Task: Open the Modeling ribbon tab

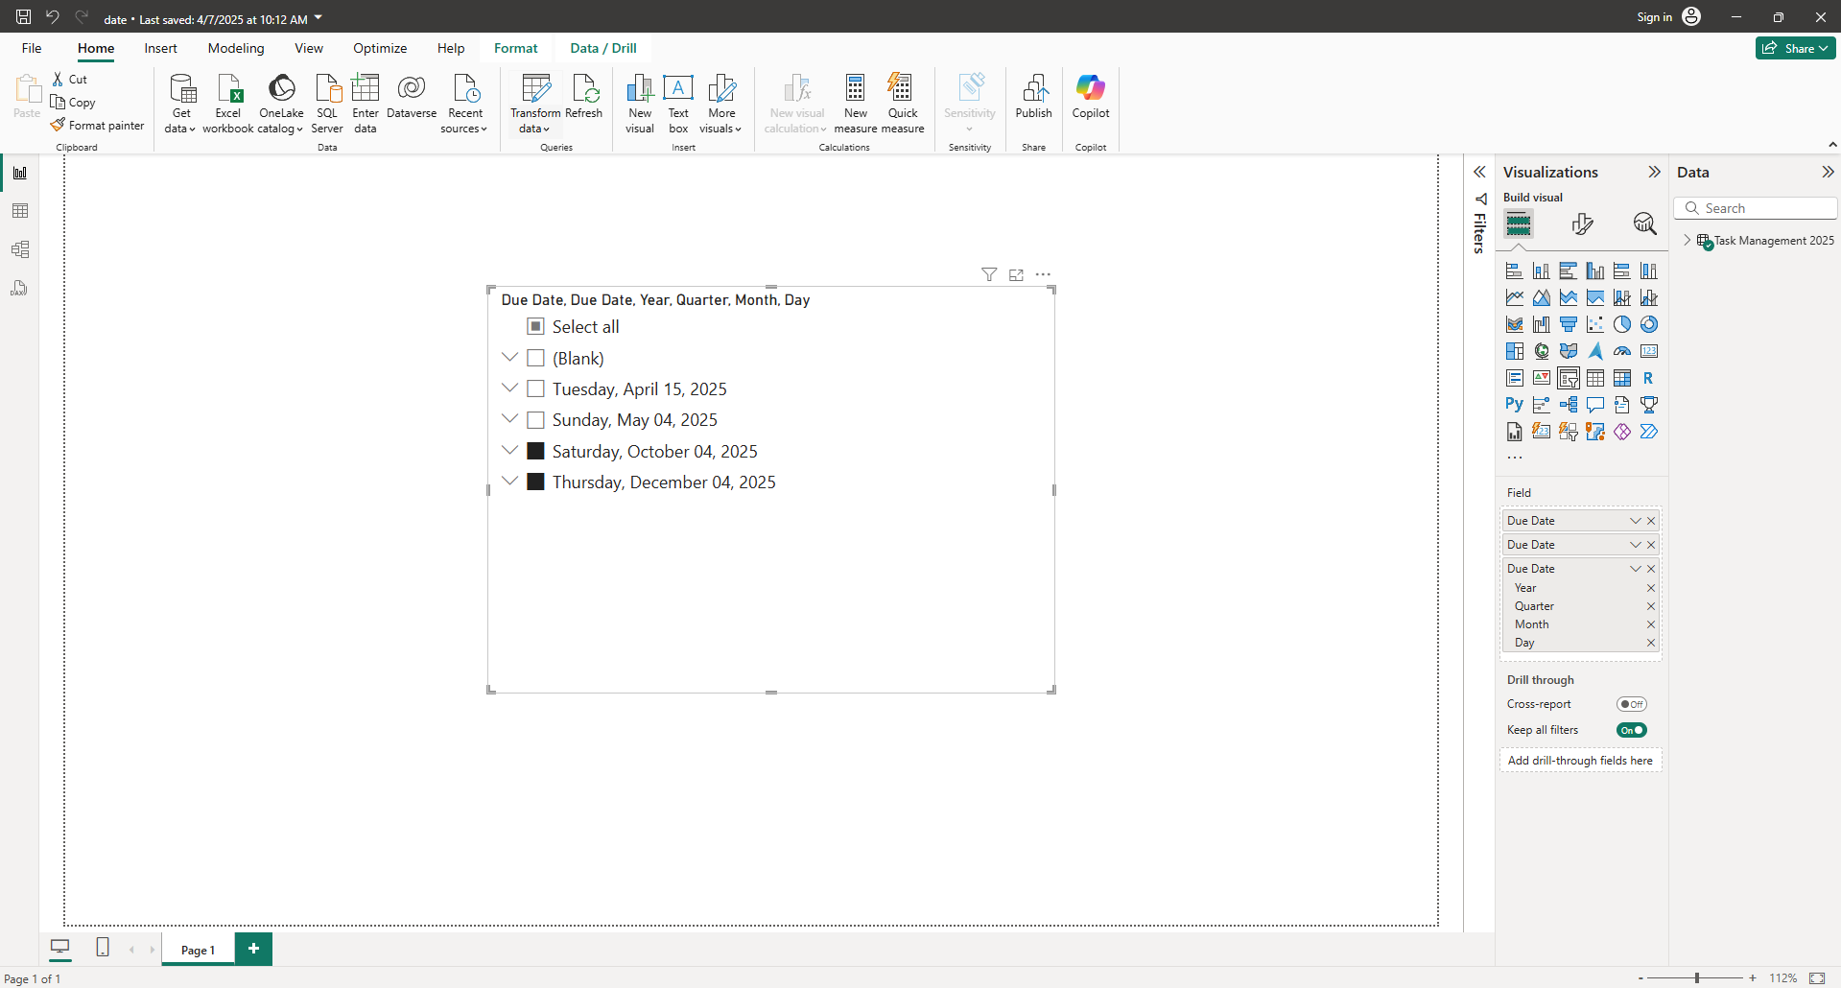Action: 236,48
